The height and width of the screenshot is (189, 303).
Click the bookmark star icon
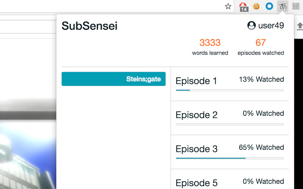click(x=228, y=7)
